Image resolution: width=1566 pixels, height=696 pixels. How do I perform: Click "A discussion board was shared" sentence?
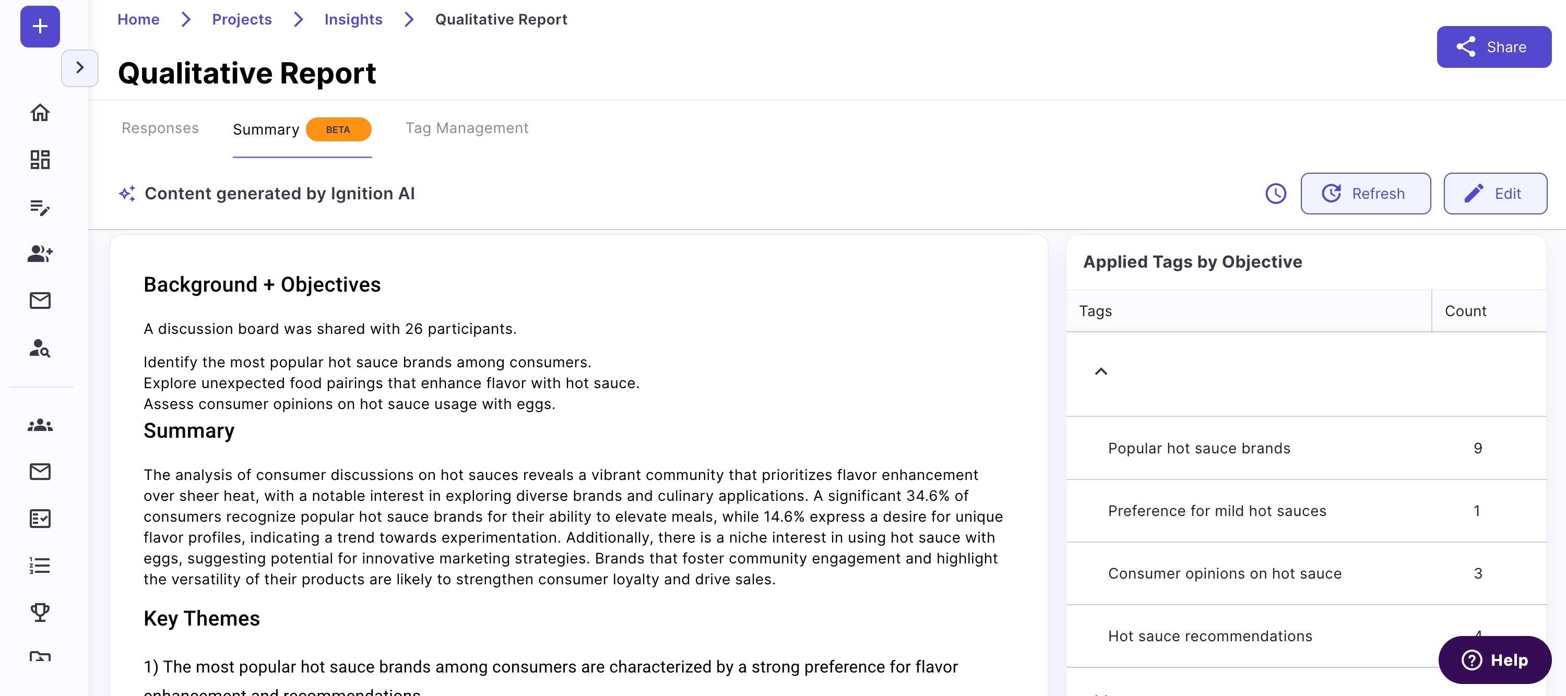pos(330,329)
